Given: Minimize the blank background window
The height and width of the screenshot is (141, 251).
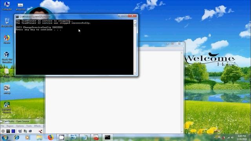Looking at the screenshot, I should click(x=167, y=43).
